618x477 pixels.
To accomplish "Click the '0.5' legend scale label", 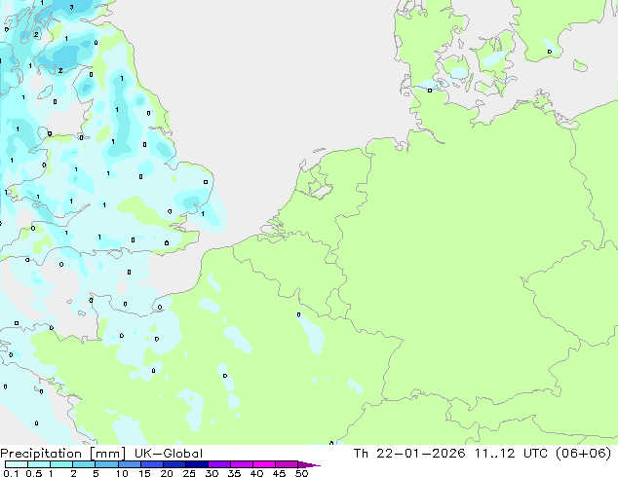I will (34, 473).
